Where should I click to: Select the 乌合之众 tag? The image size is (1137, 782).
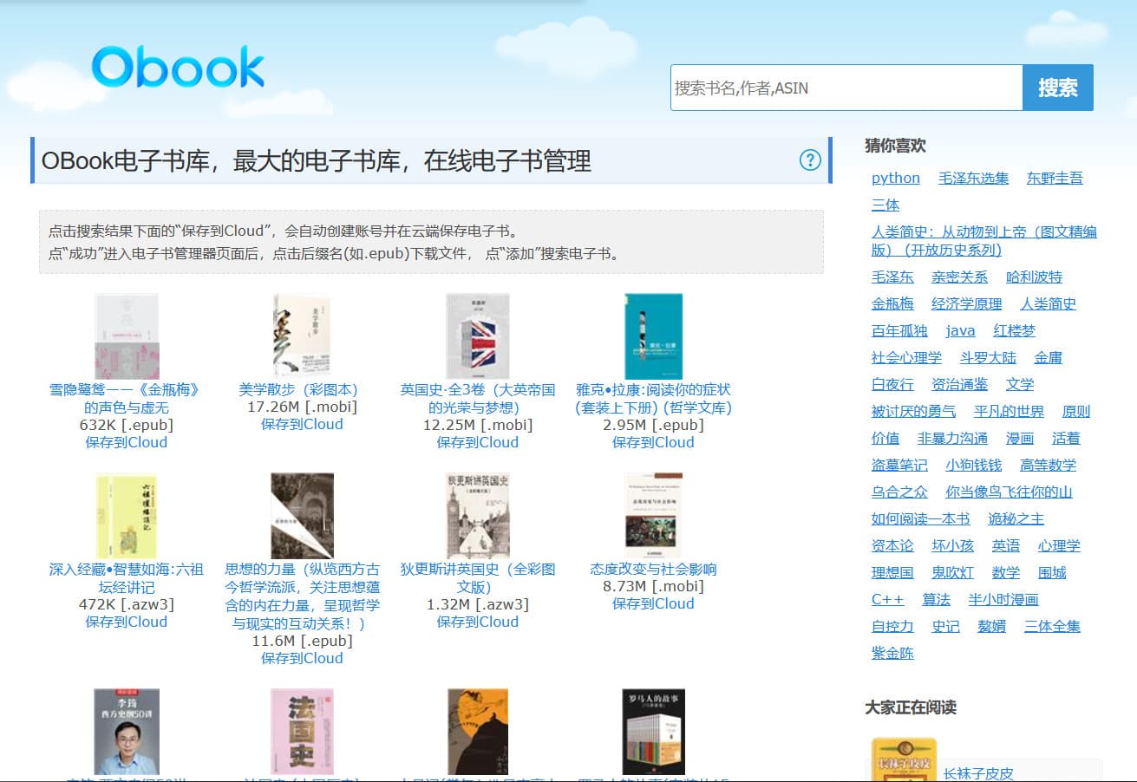899,492
